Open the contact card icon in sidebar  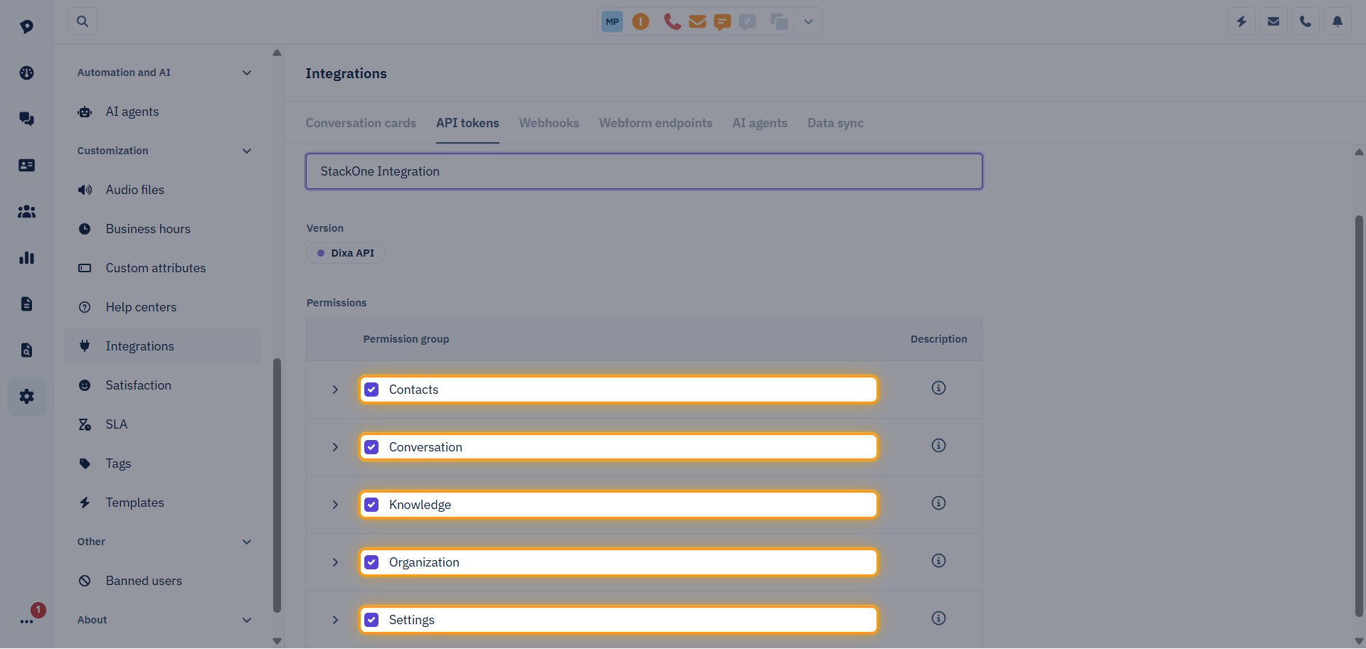26,165
